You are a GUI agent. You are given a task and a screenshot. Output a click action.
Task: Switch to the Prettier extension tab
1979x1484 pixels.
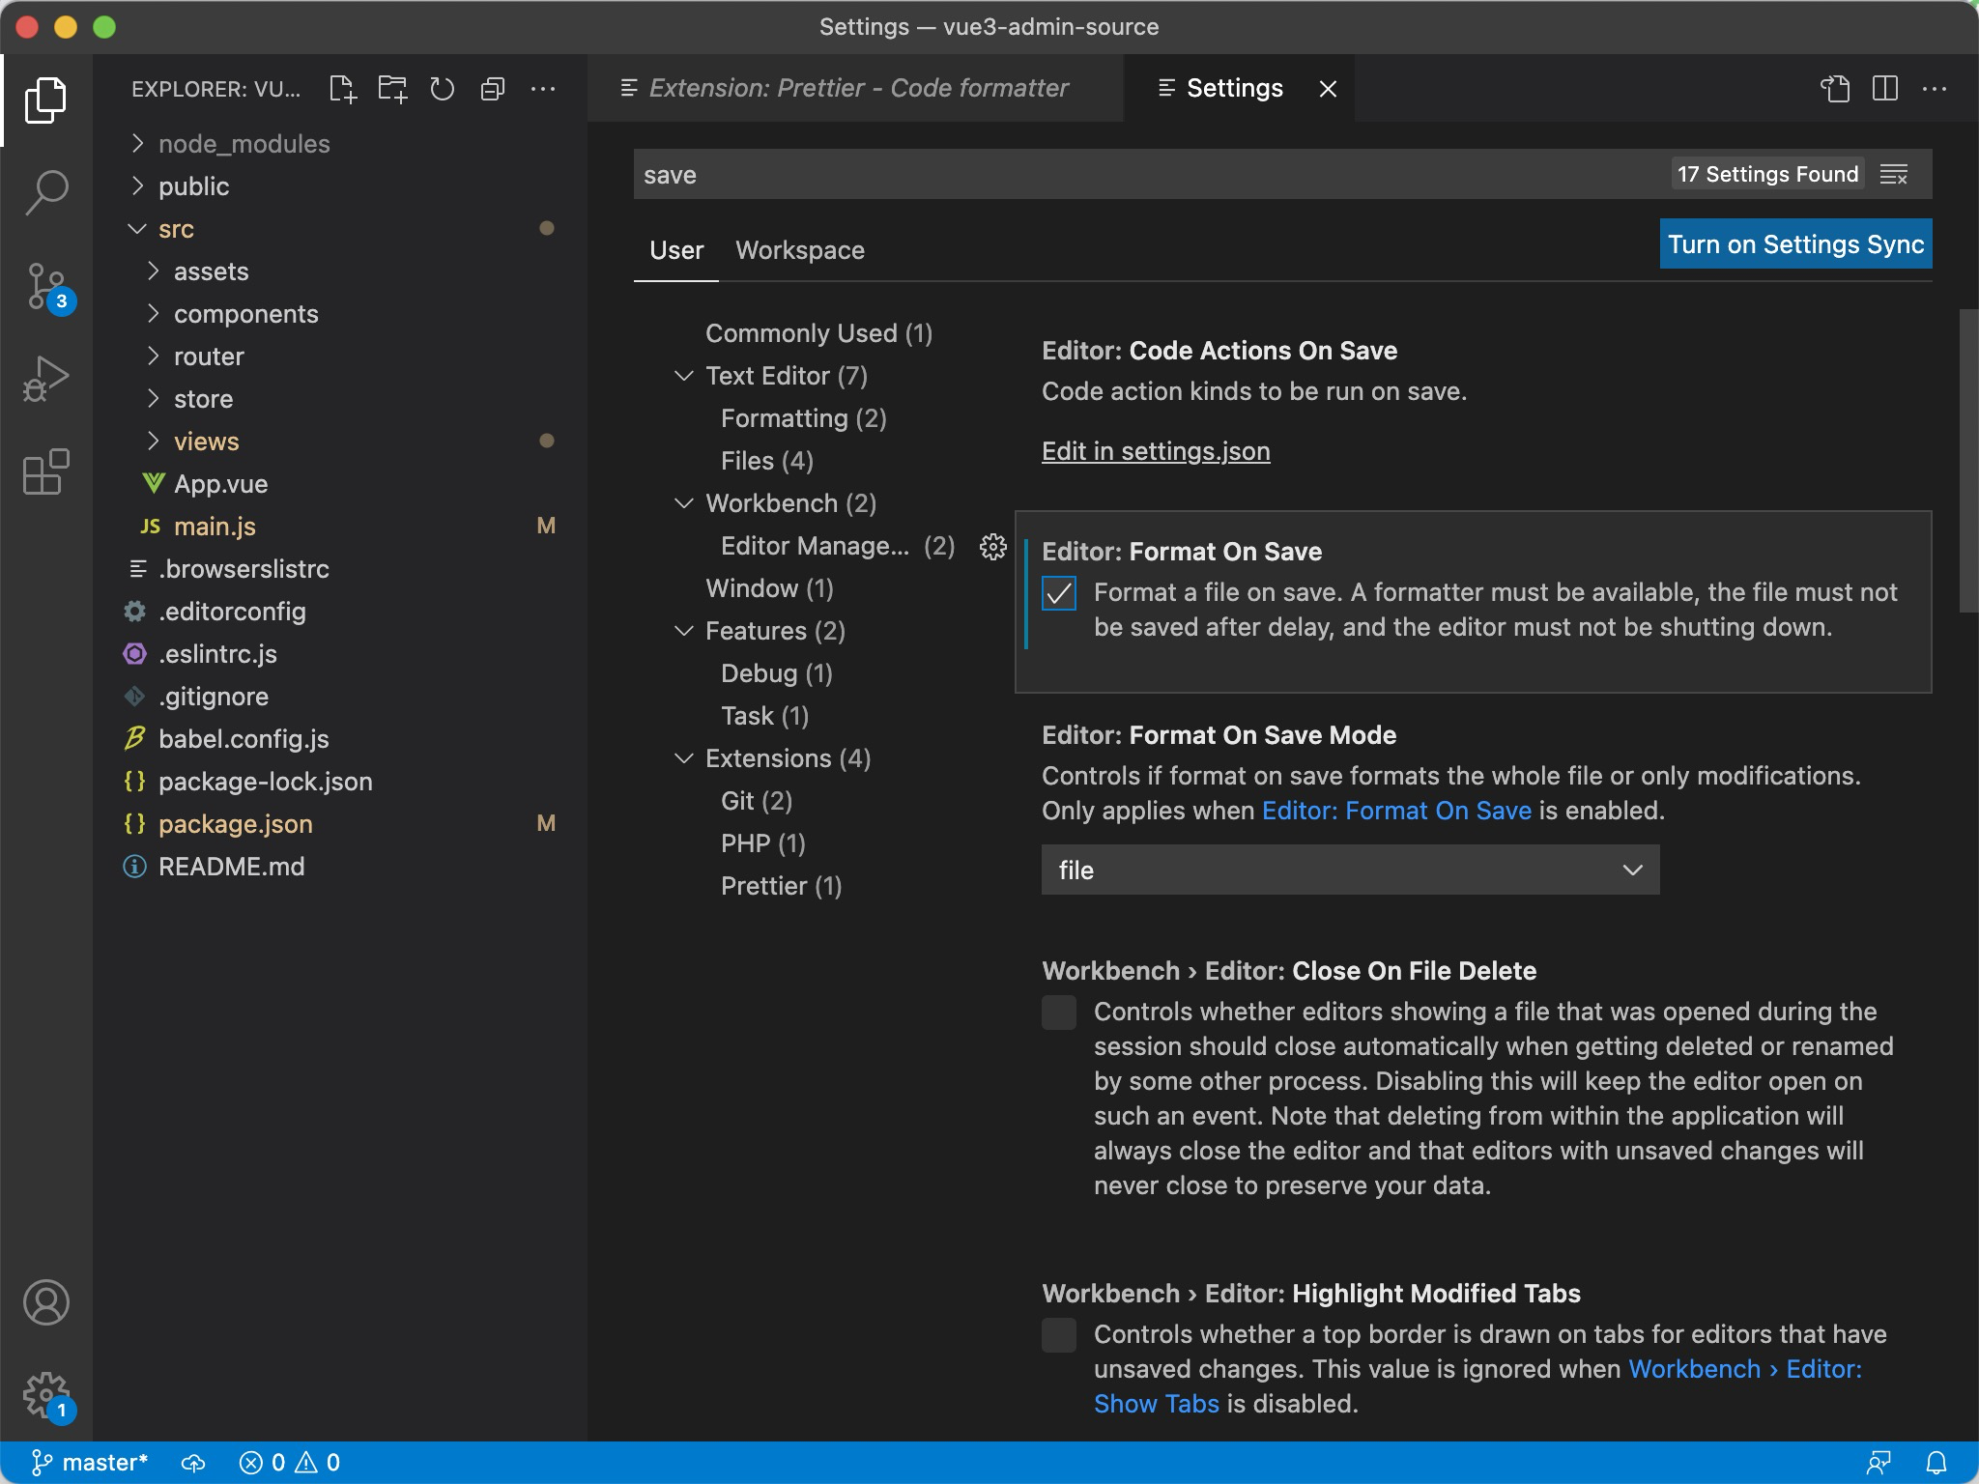(x=855, y=89)
